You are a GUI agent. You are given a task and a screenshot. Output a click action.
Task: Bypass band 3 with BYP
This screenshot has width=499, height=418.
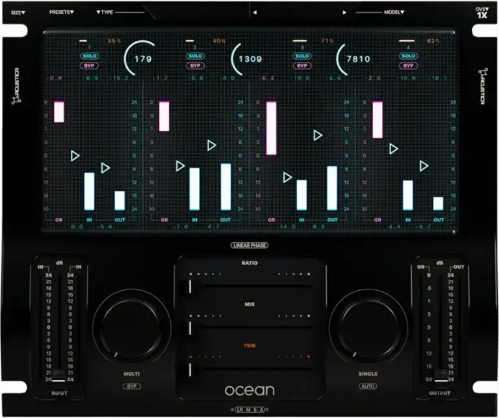coord(302,66)
